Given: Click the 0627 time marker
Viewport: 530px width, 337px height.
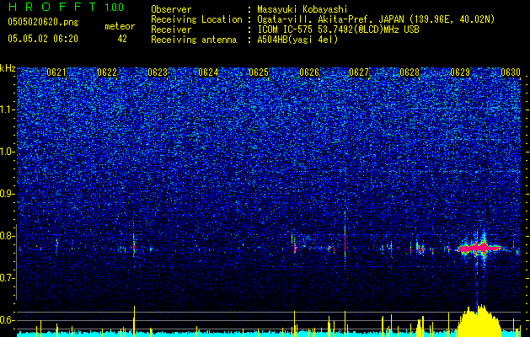Looking at the screenshot, I should pyautogui.click(x=359, y=72).
